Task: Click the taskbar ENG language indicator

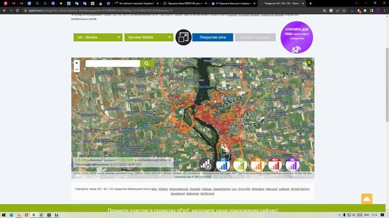Action: pyautogui.click(x=367, y=215)
